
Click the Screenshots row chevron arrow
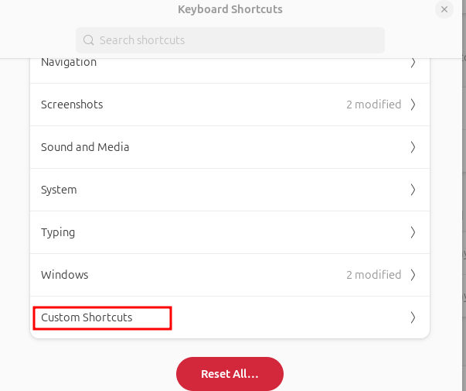point(413,105)
